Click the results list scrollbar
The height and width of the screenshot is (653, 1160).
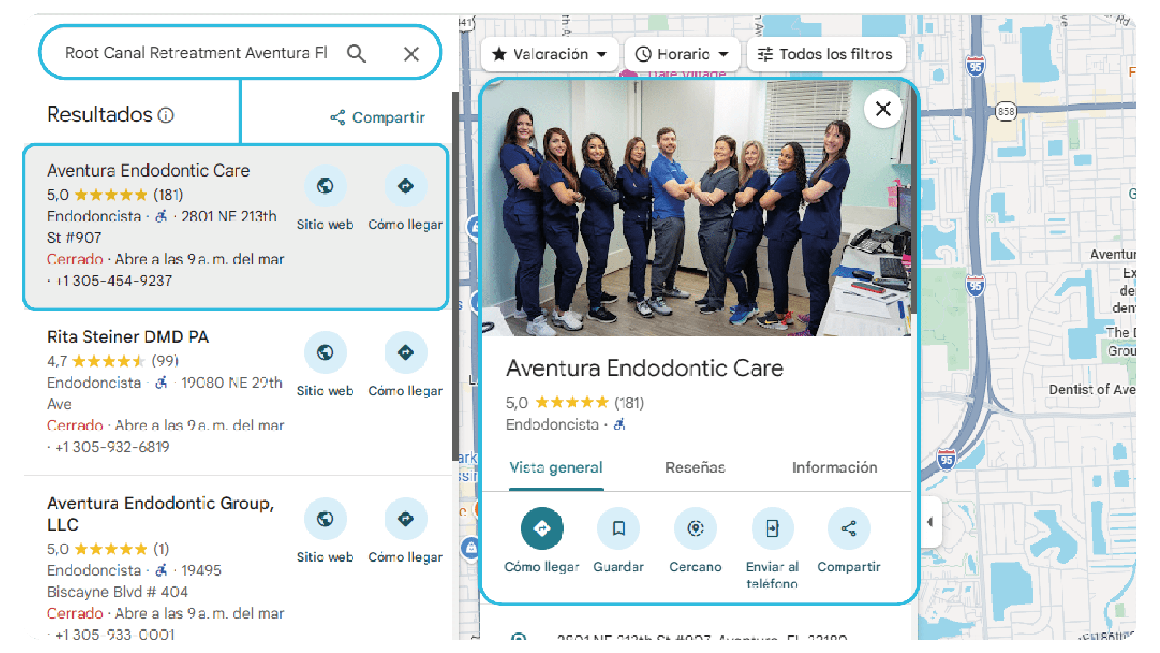(454, 275)
